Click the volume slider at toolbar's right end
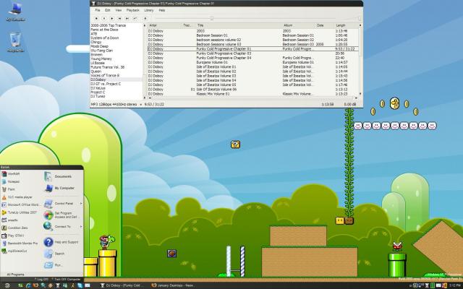 click(360, 19)
